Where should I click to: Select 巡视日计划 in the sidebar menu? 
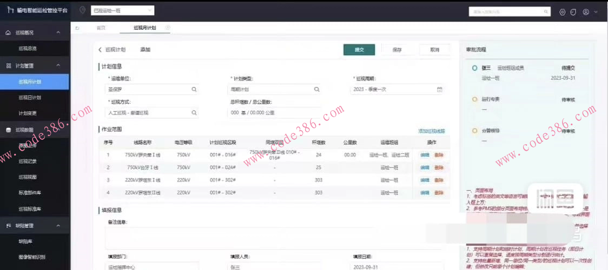pyautogui.click(x=30, y=98)
